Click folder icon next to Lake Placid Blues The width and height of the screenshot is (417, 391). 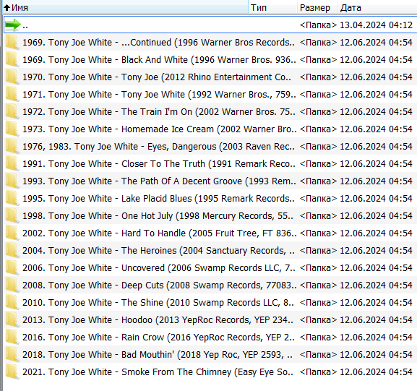tap(12, 199)
